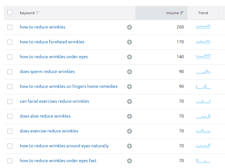Add 'does exercise reduce wrinkles' using plus icon

(x=129, y=131)
